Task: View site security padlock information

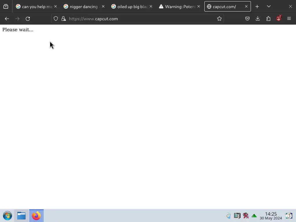Action: pyautogui.click(x=64, y=19)
